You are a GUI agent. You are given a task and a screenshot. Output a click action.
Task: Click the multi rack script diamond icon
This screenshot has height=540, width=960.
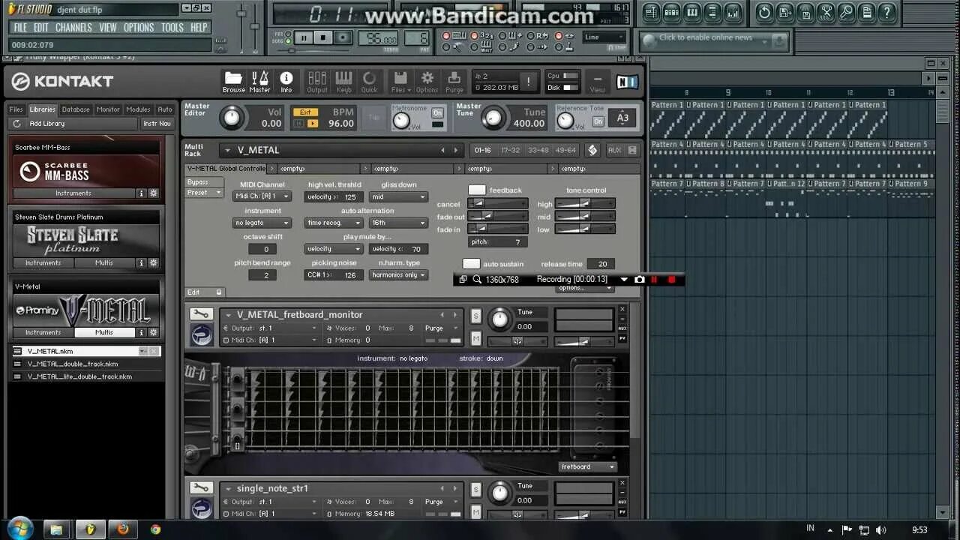click(592, 150)
